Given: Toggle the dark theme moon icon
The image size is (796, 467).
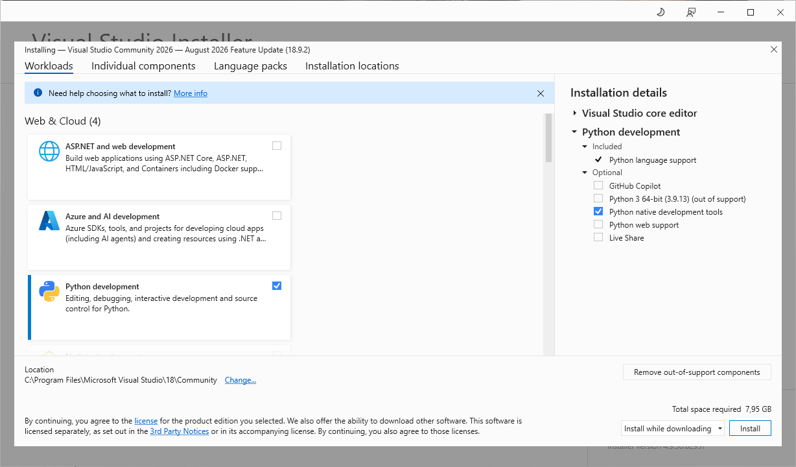Looking at the screenshot, I should (x=661, y=12).
